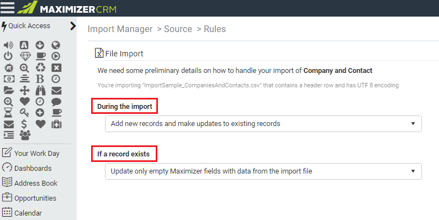Select the people group icon
439x220 pixels.
click(x=25, y=135)
